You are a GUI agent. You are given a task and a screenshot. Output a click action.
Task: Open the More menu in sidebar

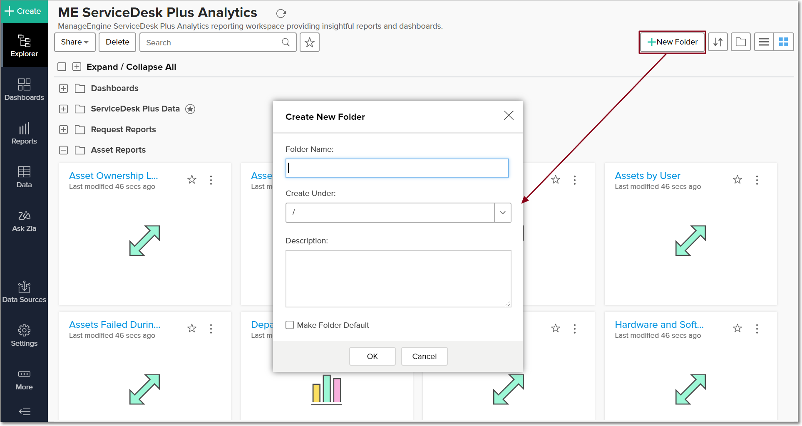(24, 379)
